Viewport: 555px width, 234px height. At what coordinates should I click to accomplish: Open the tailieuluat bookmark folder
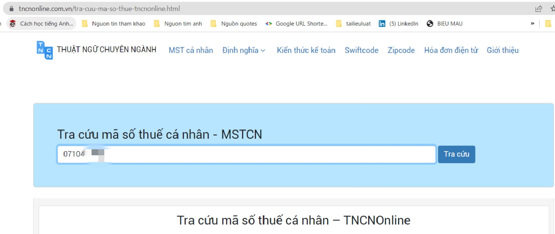point(353,24)
